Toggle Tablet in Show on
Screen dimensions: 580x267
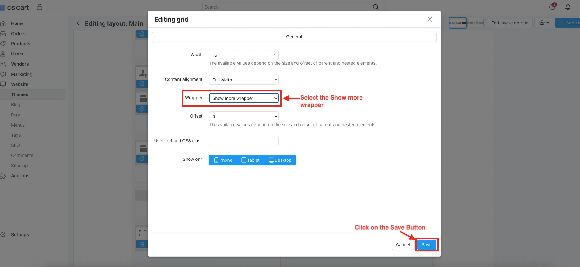tap(250, 160)
